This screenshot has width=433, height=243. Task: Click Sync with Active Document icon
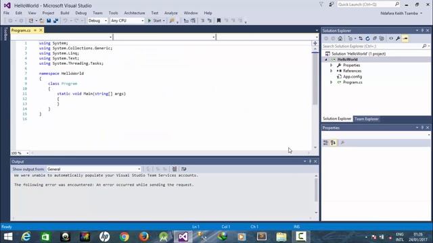pos(361,38)
